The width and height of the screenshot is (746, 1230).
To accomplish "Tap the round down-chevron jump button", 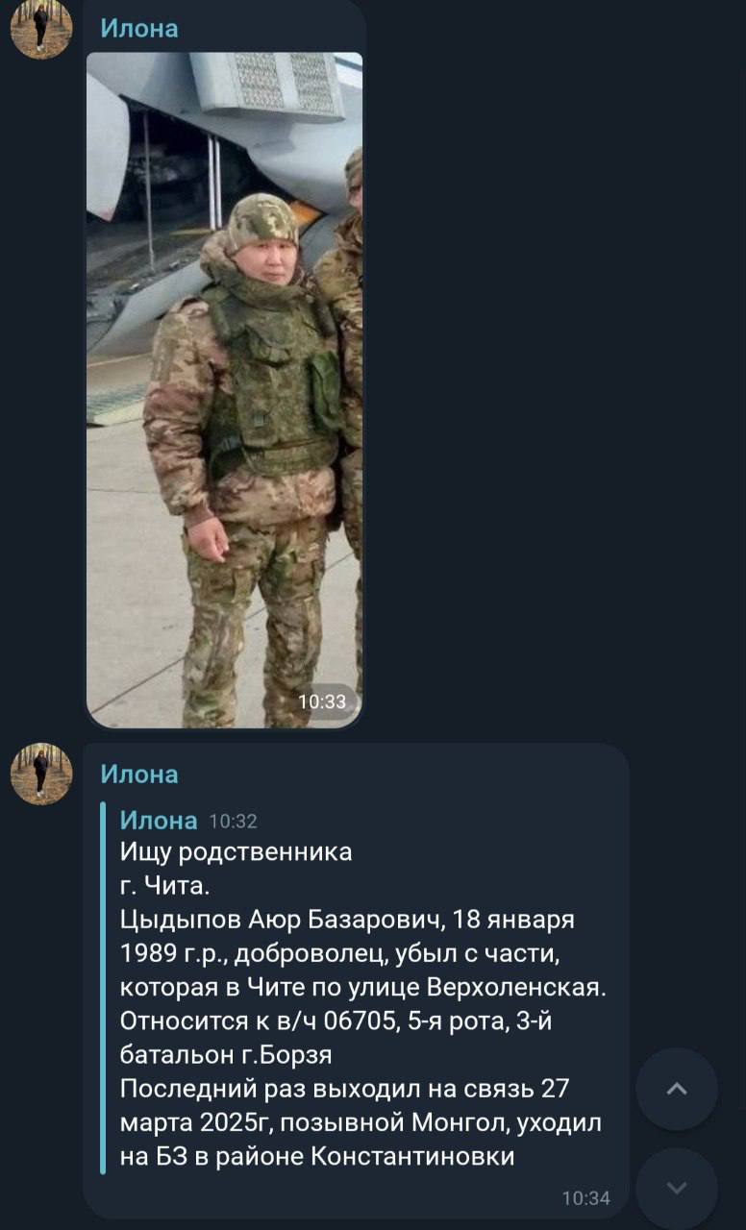I will (x=677, y=1189).
